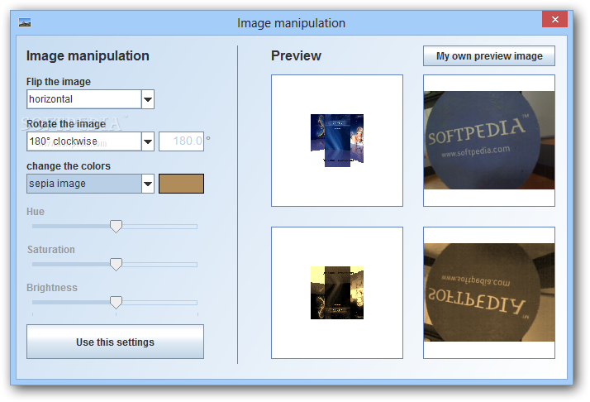Expand the Rotate the image dropdown arrow

click(148, 141)
